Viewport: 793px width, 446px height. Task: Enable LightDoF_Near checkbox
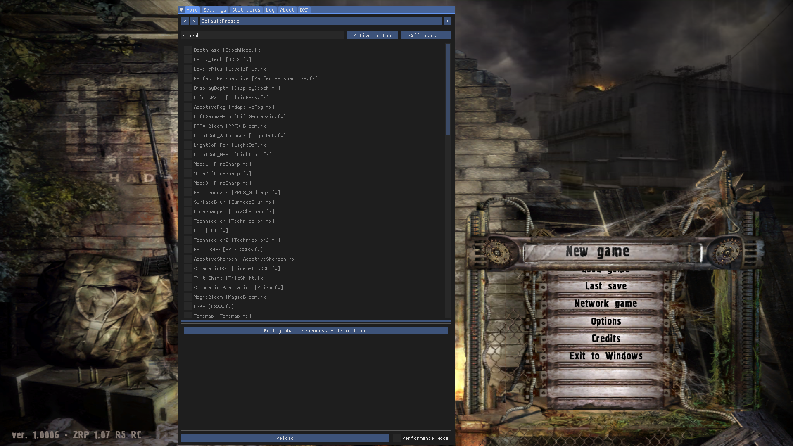(x=188, y=154)
